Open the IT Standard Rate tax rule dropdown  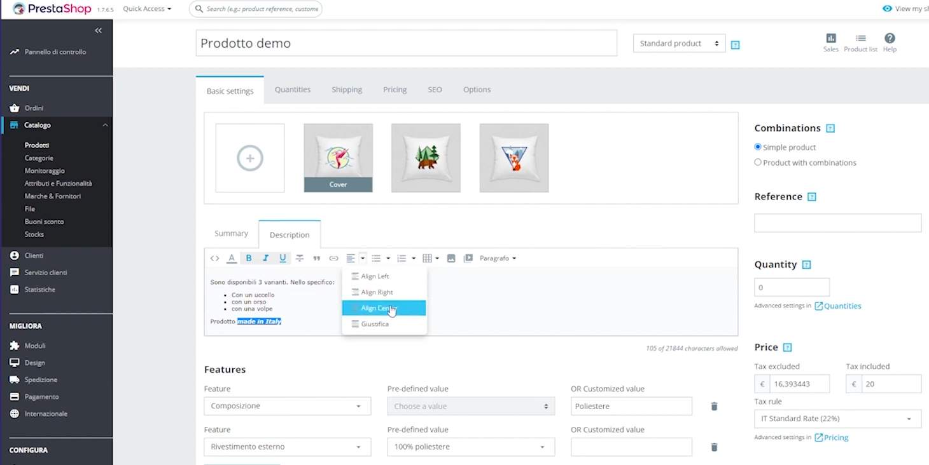pos(837,419)
